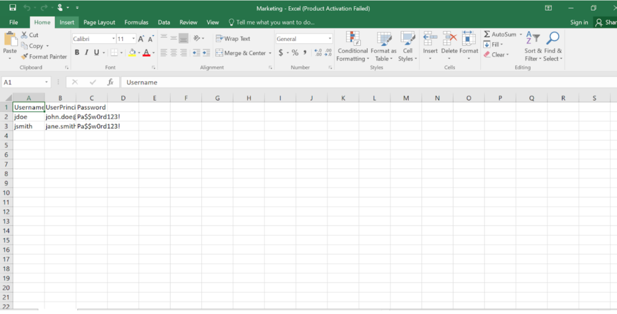Viewport: 617px width, 314px height.
Task: Click the Find & Select magnifier icon
Action: click(x=553, y=39)
